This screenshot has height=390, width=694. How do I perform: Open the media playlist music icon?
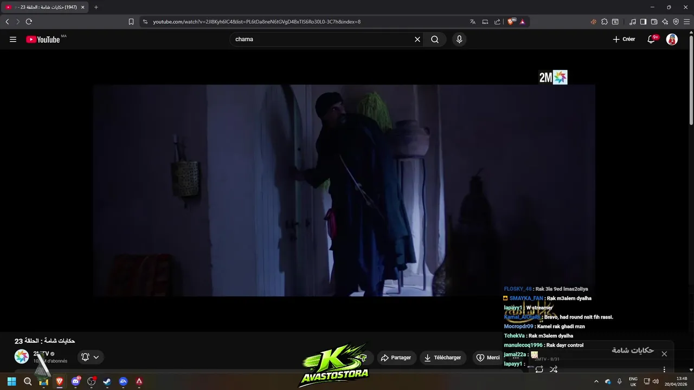click(x=633, y=22)
